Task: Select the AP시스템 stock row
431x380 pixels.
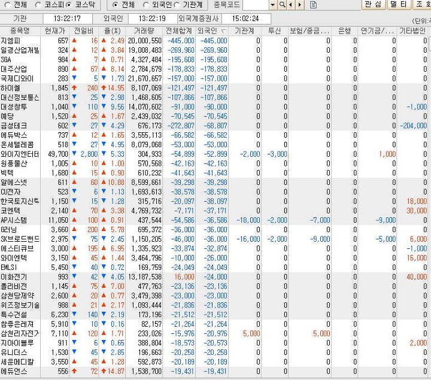Action: tap(214, 220)
